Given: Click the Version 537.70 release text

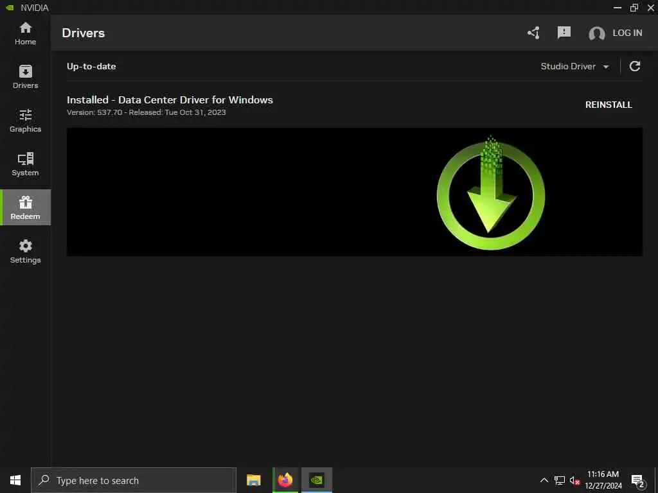Looking at the screenshot, I should [146, 112].
